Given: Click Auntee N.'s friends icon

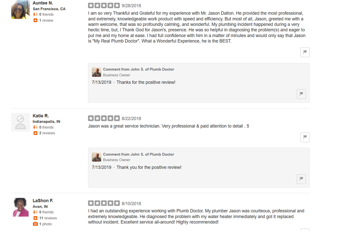Looking at the screenshot, I should pos(35,15).
